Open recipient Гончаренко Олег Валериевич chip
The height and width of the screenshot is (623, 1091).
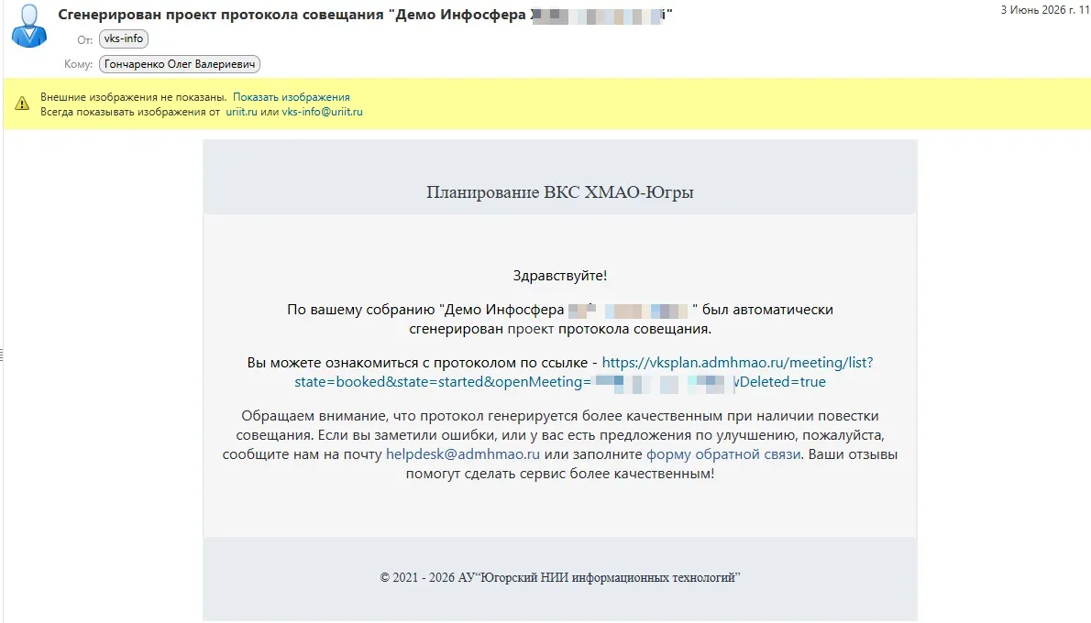coord(180,64)
